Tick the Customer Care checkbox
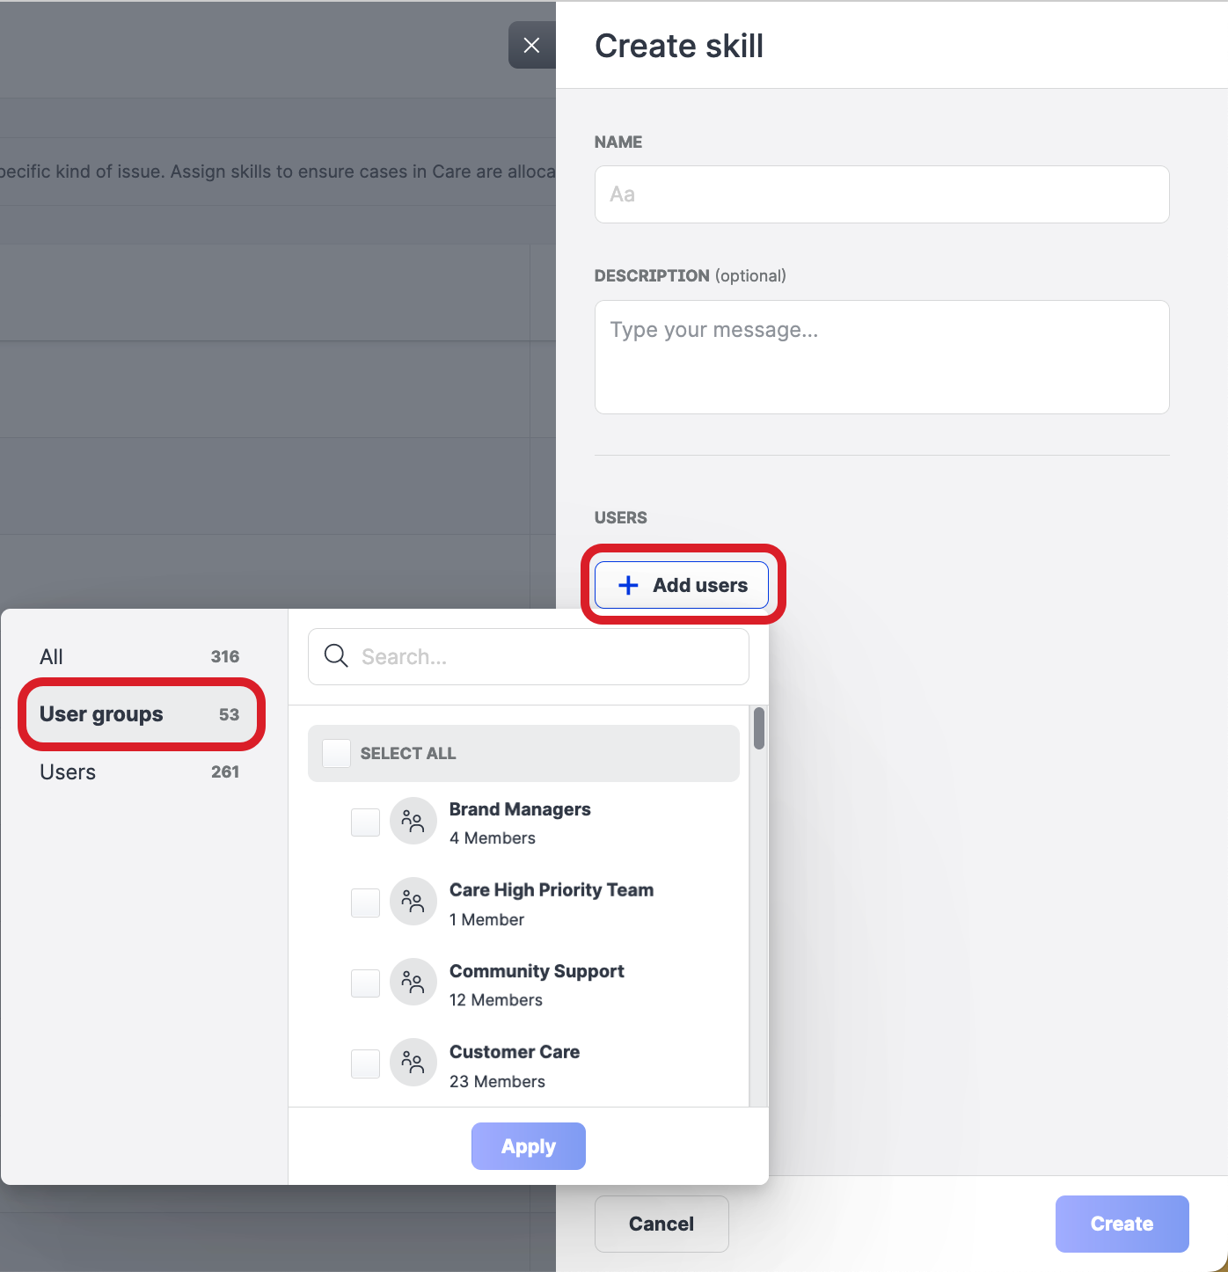 pos(365,1064)
